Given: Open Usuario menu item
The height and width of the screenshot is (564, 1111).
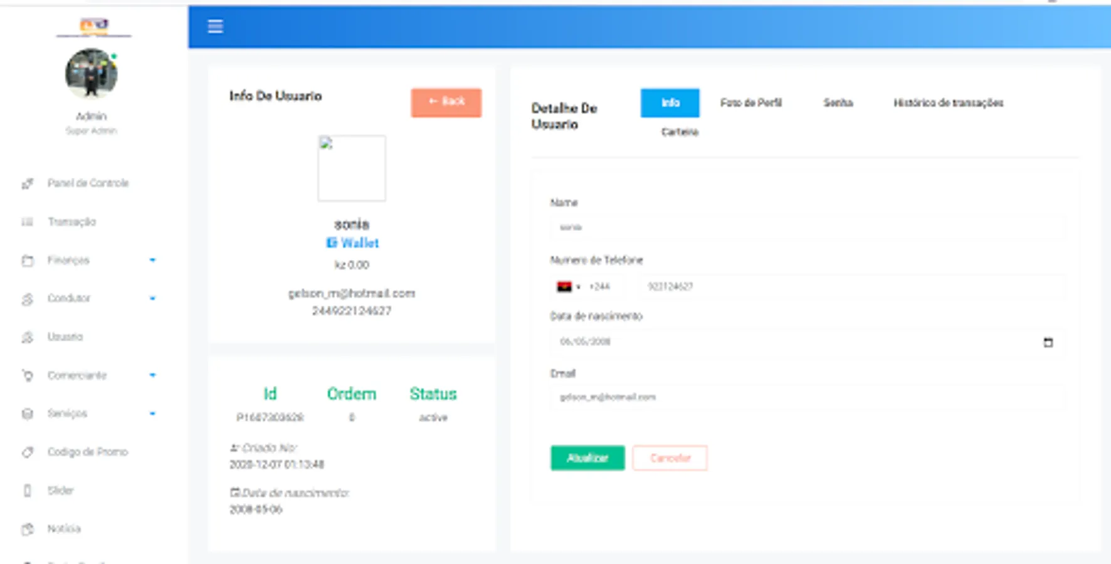Looking at the screenshot, I should point(65,337).
